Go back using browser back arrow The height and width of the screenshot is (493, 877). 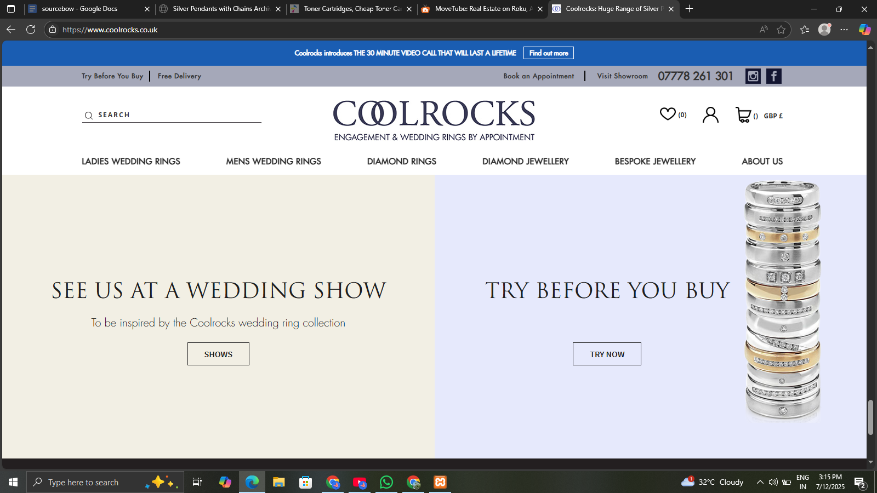[x=10, y=30]
